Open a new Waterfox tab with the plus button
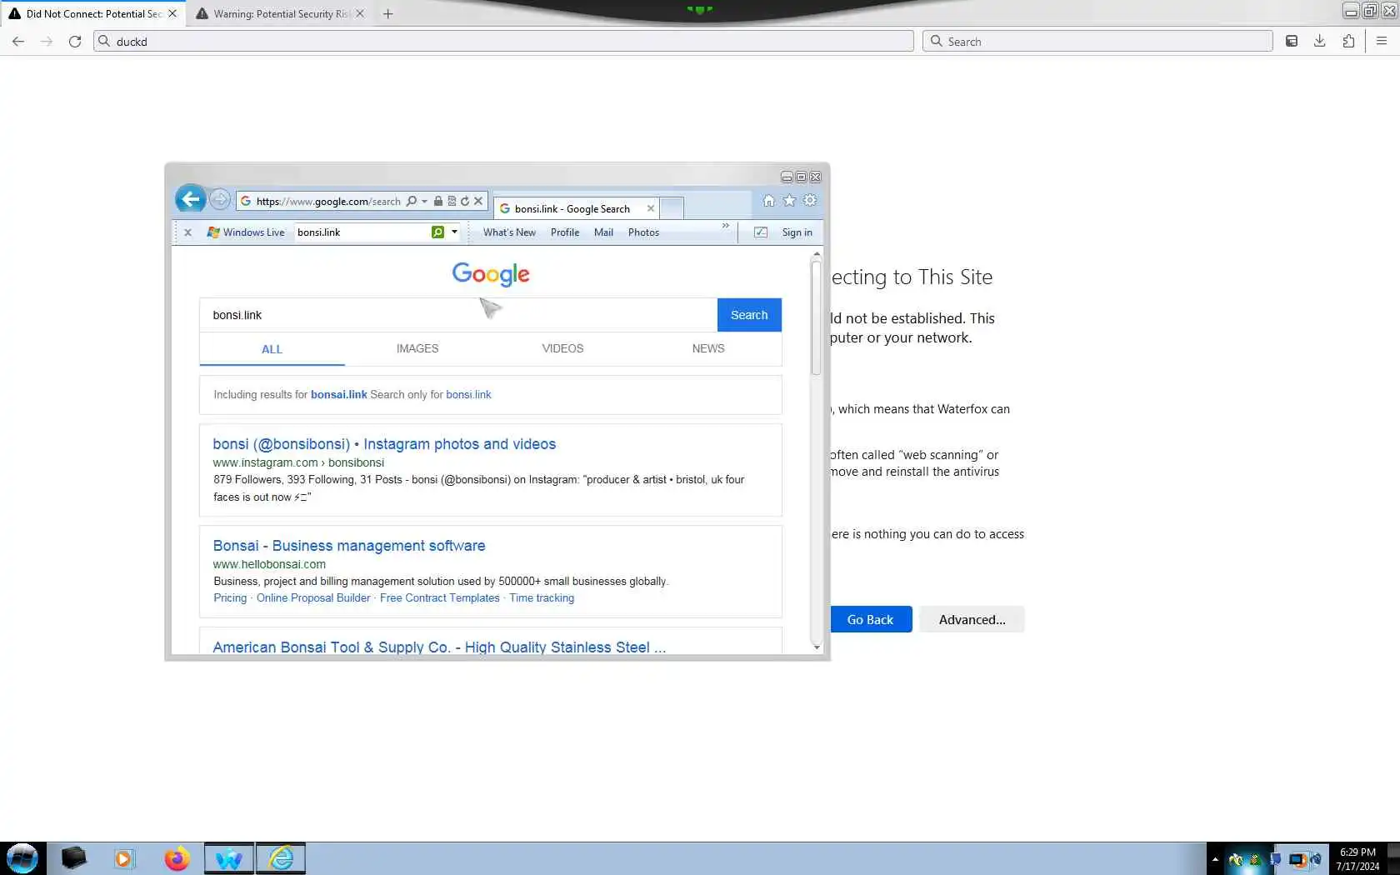Viewport: 1400px width, 875px height. point(387,13)
